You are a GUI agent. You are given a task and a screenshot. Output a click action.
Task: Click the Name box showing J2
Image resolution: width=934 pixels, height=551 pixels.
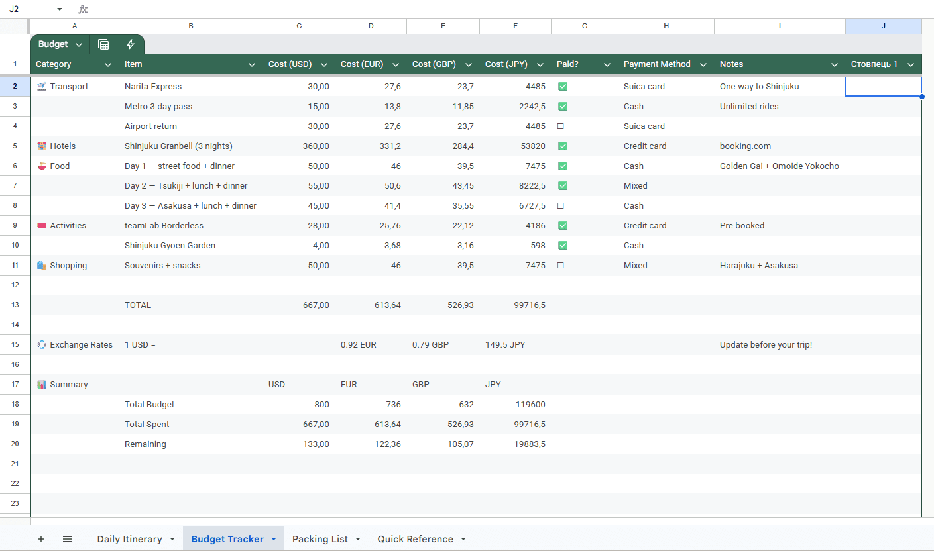pyautogui.click(x=28, y=9)
